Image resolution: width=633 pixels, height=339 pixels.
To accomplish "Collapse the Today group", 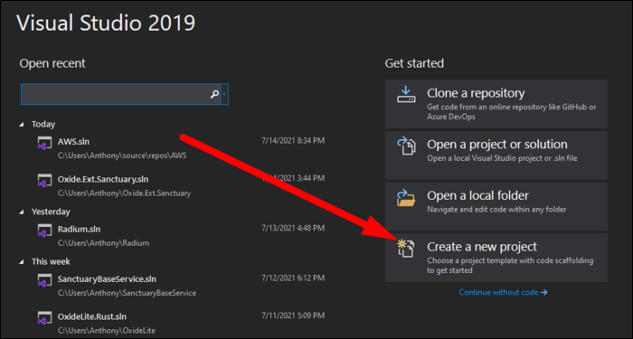I will click(x=22, y=125).
